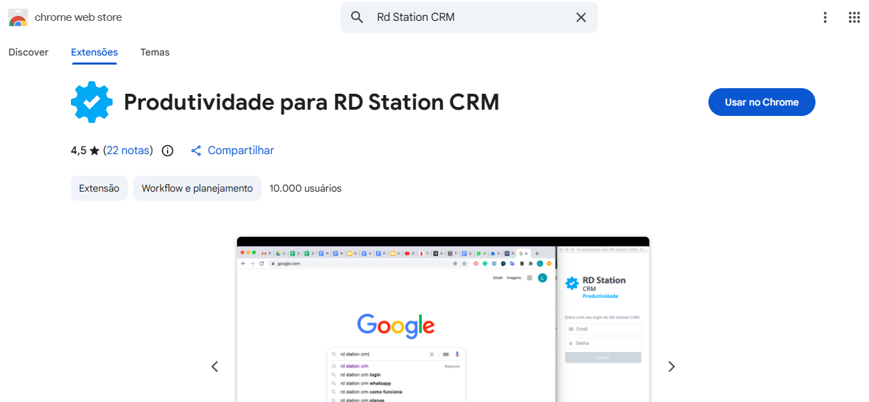This screenshot has height=402, width=869.
Task: Show previous screenshot with left arrow
Action: (215, 367)
